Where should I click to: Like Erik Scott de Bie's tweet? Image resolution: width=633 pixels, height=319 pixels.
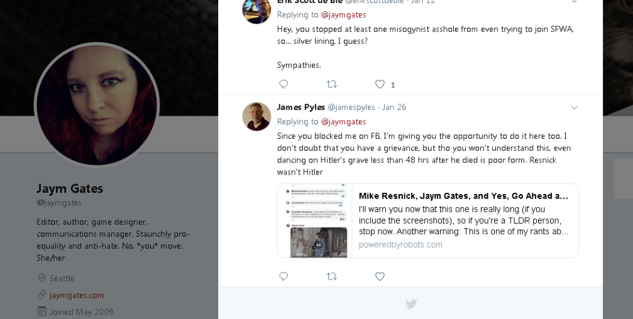coord(380,84)
